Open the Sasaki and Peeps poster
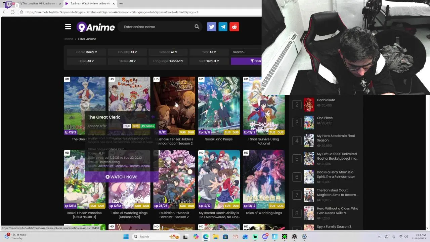 219,106
